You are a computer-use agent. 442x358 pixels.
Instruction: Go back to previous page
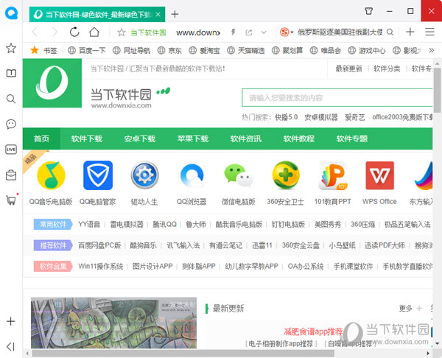pyautogui.click(x=35, y=32)
